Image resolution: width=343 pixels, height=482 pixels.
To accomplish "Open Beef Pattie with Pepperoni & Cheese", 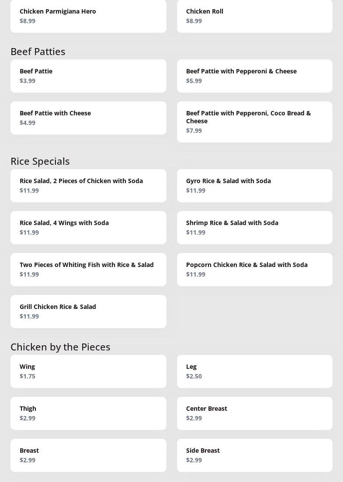I will click(254, 76).
